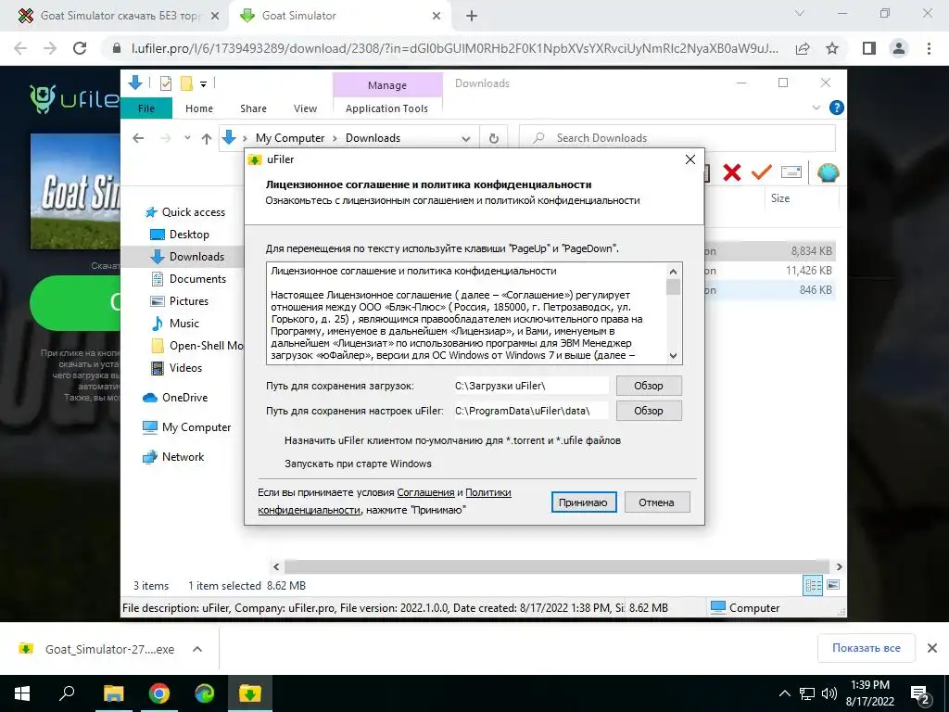Viewport: 949px width, 712px height.
Task: Click the red X delete icon in Explorer toolbar
Action: (x=732, y=172)
